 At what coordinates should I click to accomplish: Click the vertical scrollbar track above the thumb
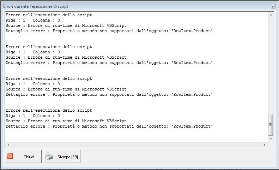(271, 64)
